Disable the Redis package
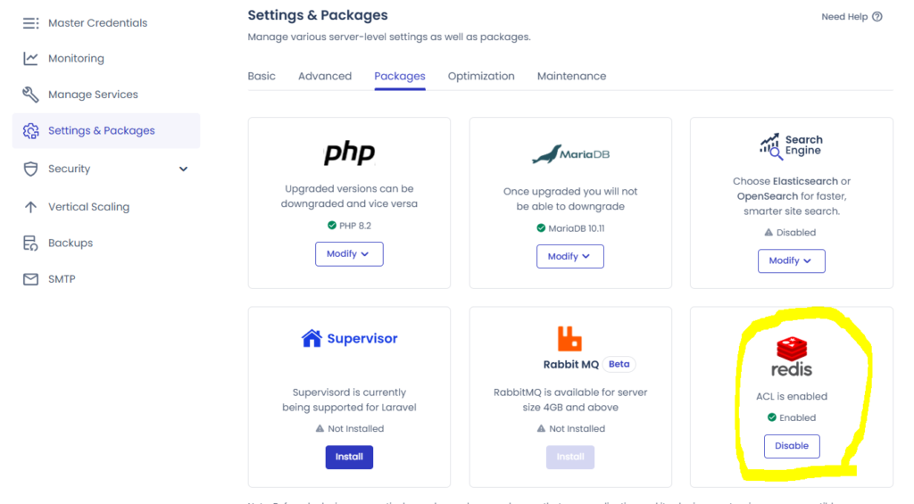This screenshot has width=914, height=504. coord(792,446)
